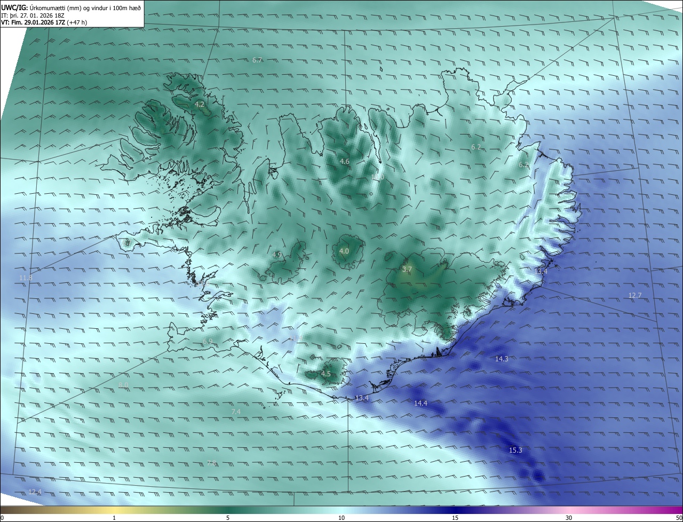The width and height of the screenshot is (683, 522).
Task: Click the 30 tick on the color scale
Action: (569, 518)
